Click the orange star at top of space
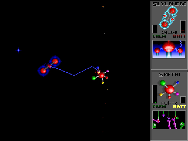 pos(103,7)
